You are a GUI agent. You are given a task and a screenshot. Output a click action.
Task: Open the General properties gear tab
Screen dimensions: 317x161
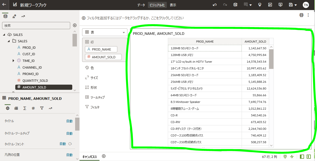click(8, 108)
